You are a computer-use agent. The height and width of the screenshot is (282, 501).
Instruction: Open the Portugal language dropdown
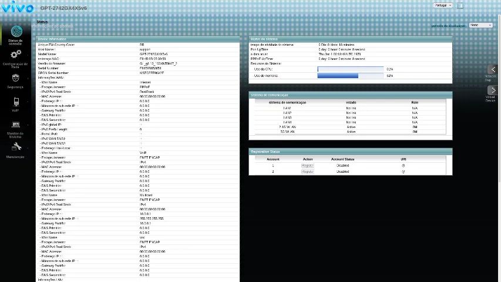(443, 5)
